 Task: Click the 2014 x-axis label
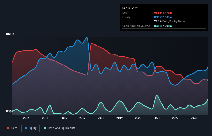(x=26, y=118)
